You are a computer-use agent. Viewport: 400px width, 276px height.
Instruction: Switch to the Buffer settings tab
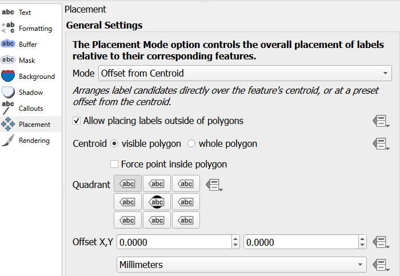(x=27, y=44)
